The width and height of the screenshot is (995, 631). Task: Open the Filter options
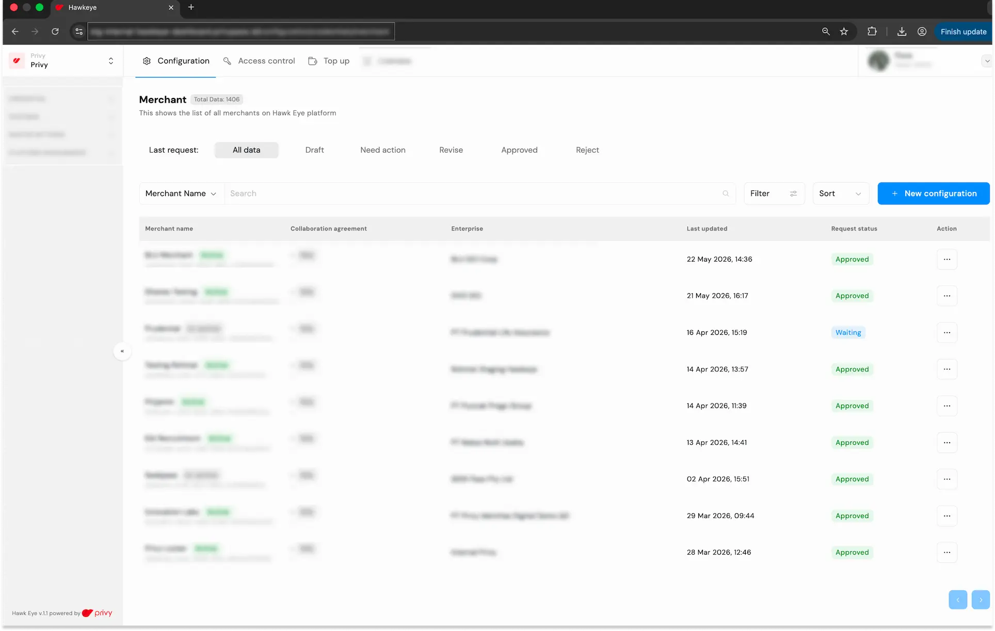pos(774,193)
